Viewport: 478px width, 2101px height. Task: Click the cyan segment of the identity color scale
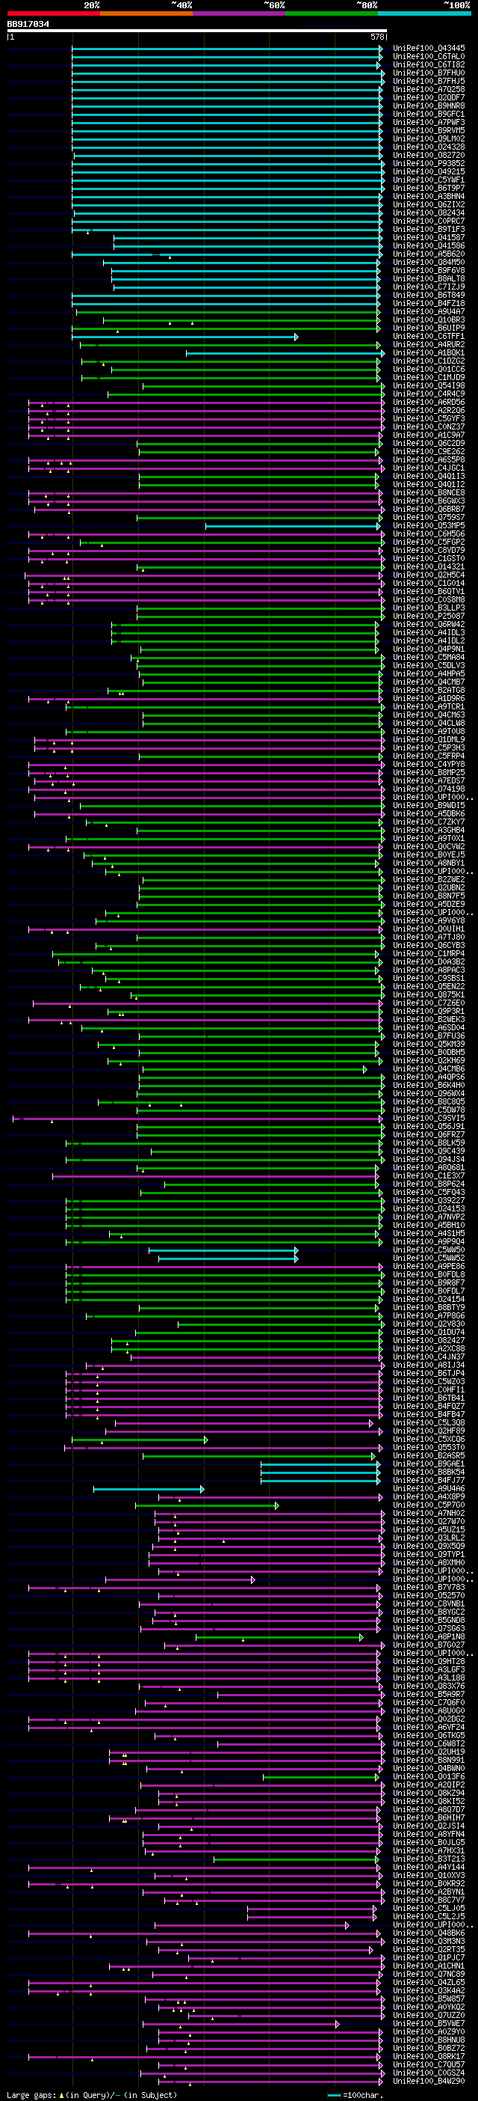pos(423,13)
